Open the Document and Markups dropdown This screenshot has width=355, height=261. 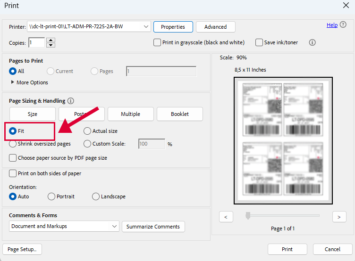[x=64, y=226]
